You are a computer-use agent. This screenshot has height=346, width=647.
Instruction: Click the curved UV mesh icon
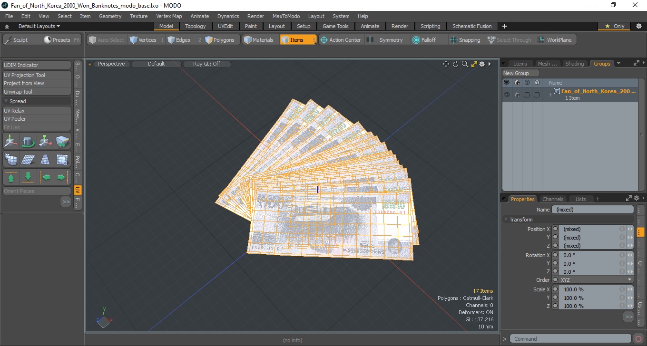click(11, 159)
